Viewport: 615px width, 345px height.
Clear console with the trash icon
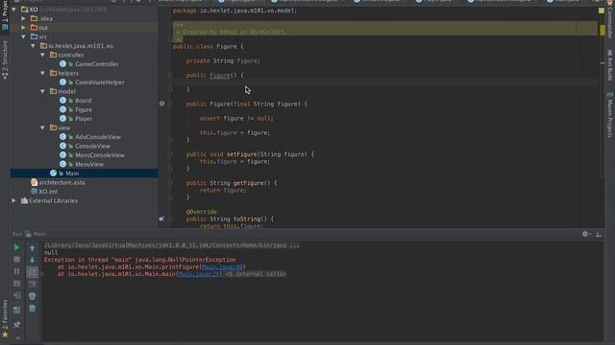(x=32, y=309)
